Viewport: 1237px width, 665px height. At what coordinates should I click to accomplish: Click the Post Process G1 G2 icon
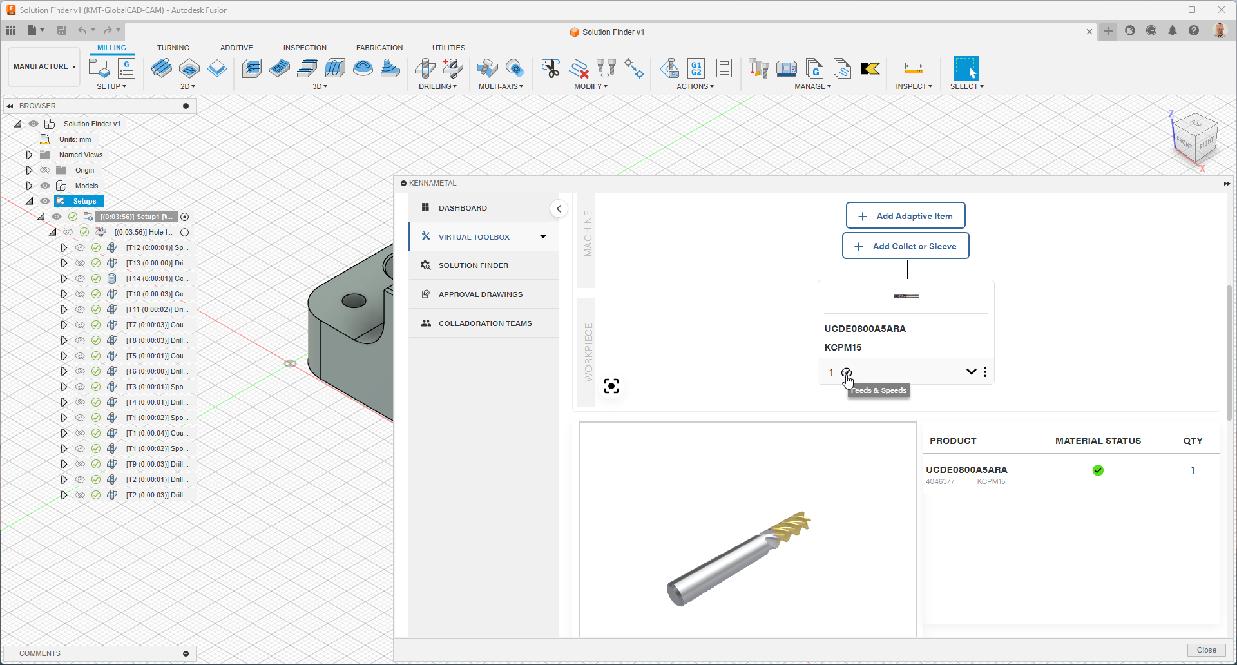pyautogui.click(x=696, y=69)
